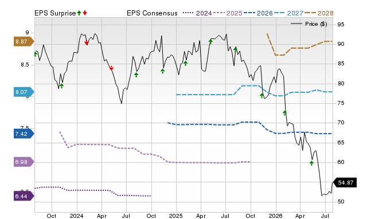Viewport: 367px width, 219px height.
Task: Select the green surprise arrow at May 2026
Action: pyautogui.click(x=311, y=163)
